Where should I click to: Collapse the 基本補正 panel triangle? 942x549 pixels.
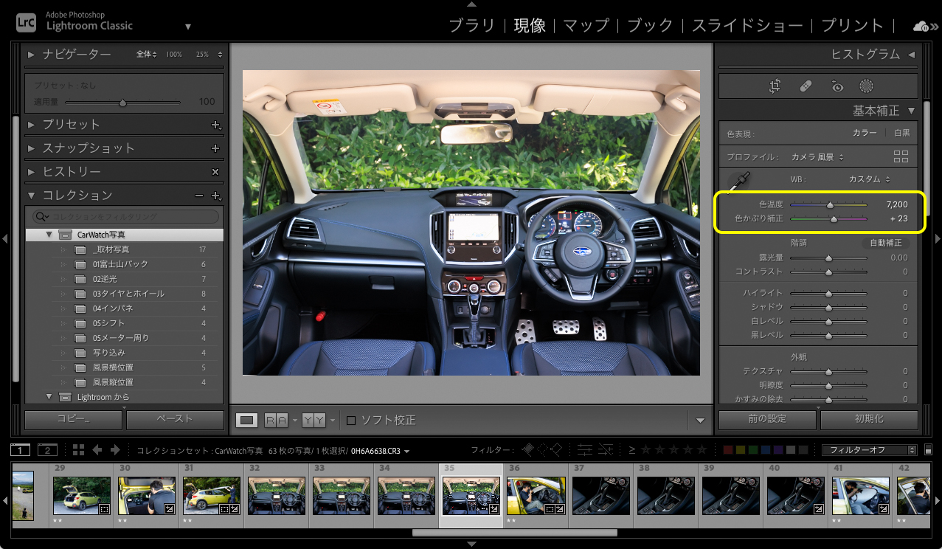910,111
